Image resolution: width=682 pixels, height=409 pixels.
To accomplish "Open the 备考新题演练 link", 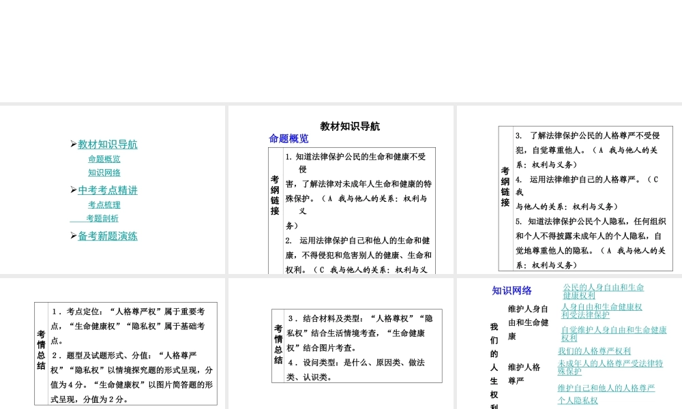I will pyautogui.click(x=108, y=236).
